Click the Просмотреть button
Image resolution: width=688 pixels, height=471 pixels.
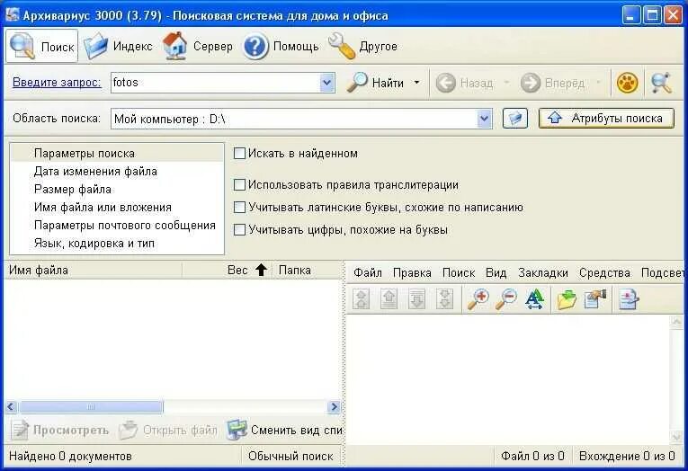60,430
